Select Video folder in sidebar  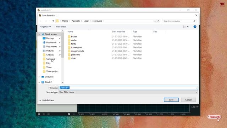tap(49, 67)
